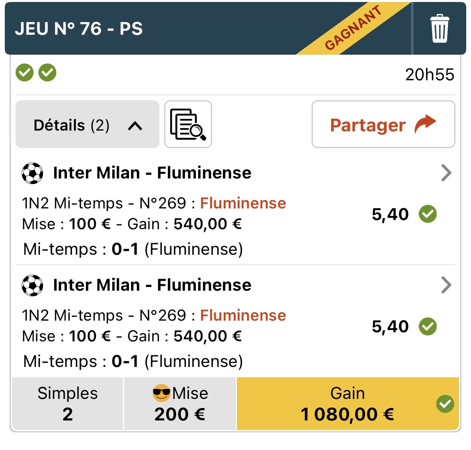Click the GAGNANT yellow ribbon

point(354,28)
